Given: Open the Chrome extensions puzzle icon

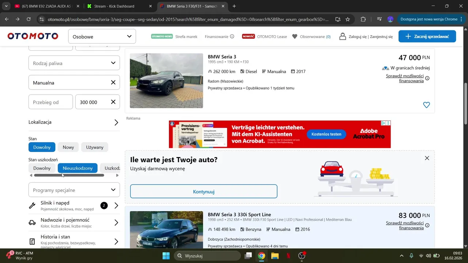Looking at the screenshot, I should tap(363, 19).
